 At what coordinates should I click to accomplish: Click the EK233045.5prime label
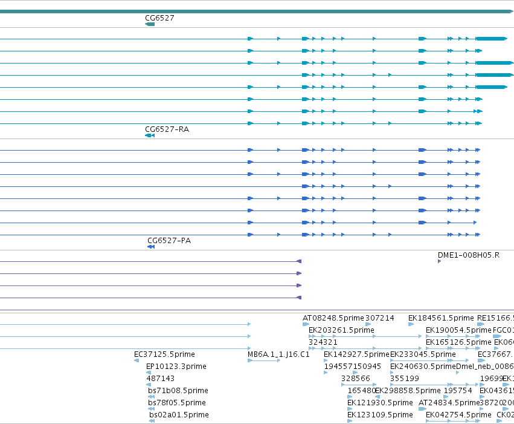point(423,354)
